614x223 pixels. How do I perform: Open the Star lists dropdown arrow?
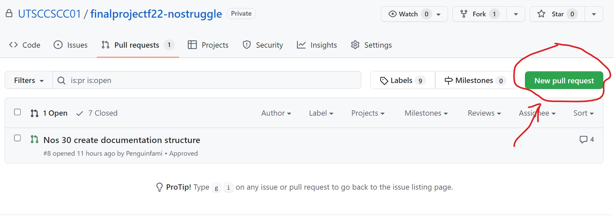594,14
